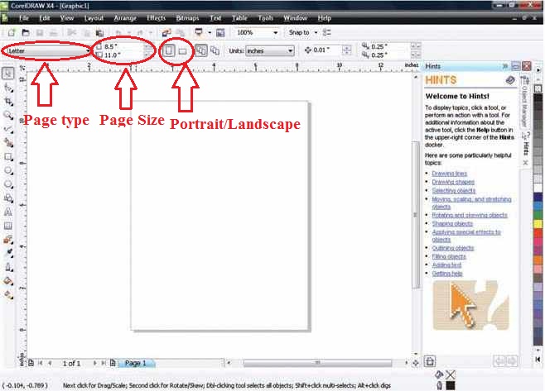This screenshot has height=391, width=545.
Task: Switch page to Portrait orientation
Action: [x=169, y=51]
